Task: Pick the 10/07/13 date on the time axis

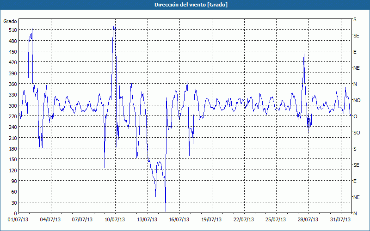Action: pyautogui.click(x=115, y=220)
